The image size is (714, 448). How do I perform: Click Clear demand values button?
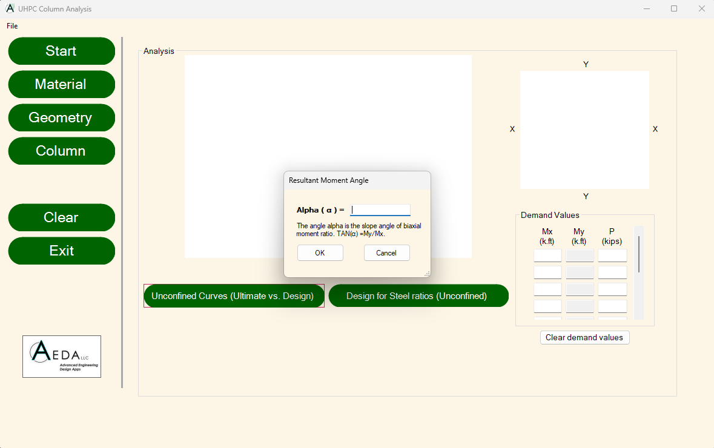coord(584,337)
